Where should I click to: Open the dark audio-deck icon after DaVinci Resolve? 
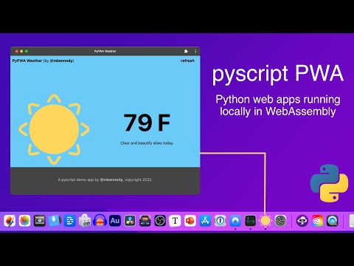(x=145, y=221)
